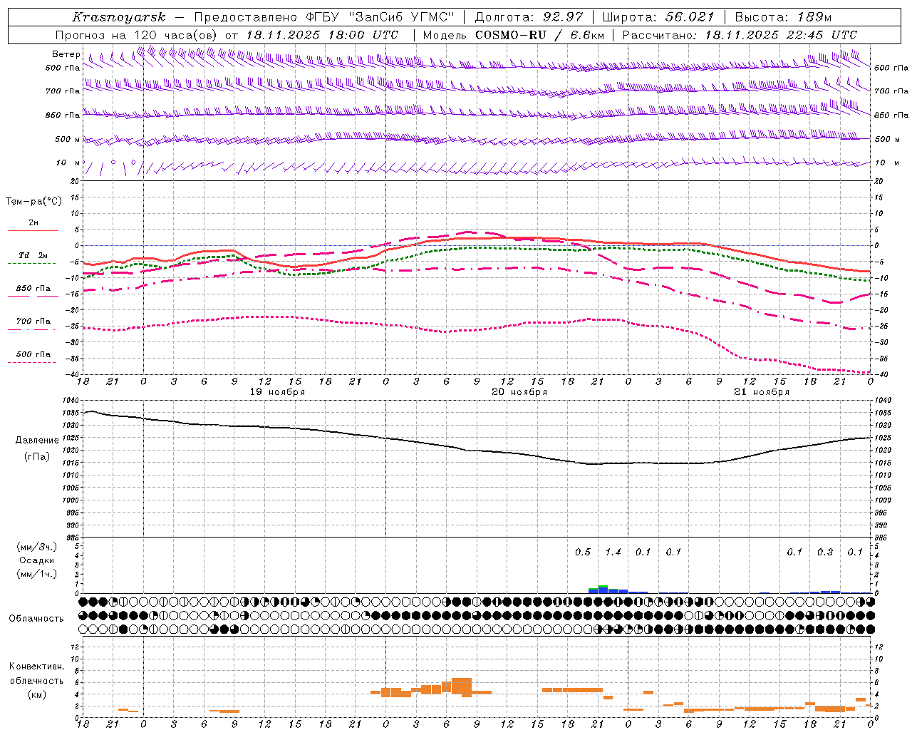Click the 'Конвективн.' convective cloud label
This screenshot has width=912, height=730.
tap(37, 667)
